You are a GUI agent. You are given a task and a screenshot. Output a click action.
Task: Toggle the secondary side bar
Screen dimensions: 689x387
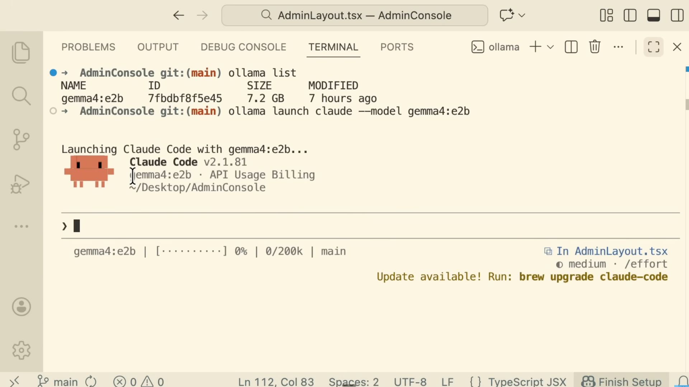pyautogui.click(x=677, y=15)
